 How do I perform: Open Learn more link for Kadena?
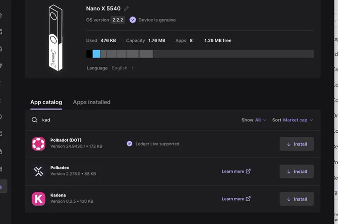pyautogui.click(x=236, y=199)
